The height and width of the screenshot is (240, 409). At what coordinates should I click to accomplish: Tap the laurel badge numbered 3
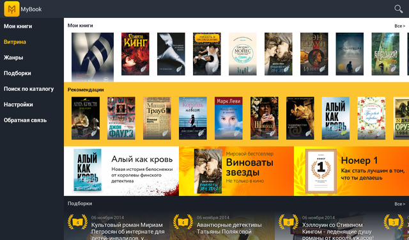[x=394, y=222]
